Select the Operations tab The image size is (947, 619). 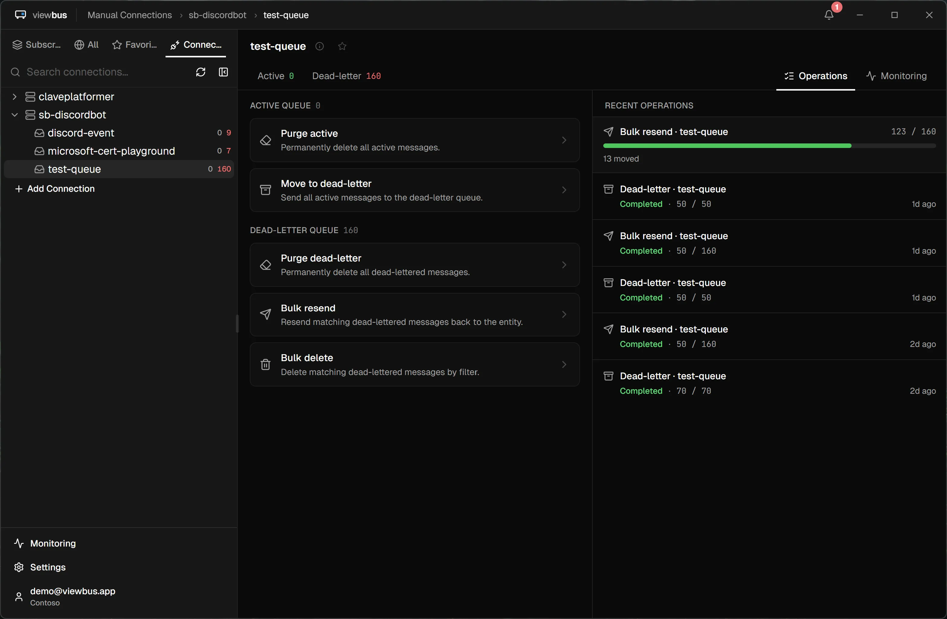click(816, 76)
